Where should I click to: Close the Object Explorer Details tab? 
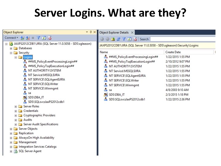(x=132, y=33)
